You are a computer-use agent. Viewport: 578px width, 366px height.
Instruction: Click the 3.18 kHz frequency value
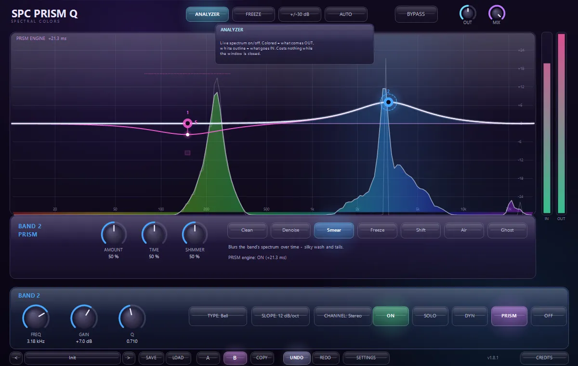point(36,341)
